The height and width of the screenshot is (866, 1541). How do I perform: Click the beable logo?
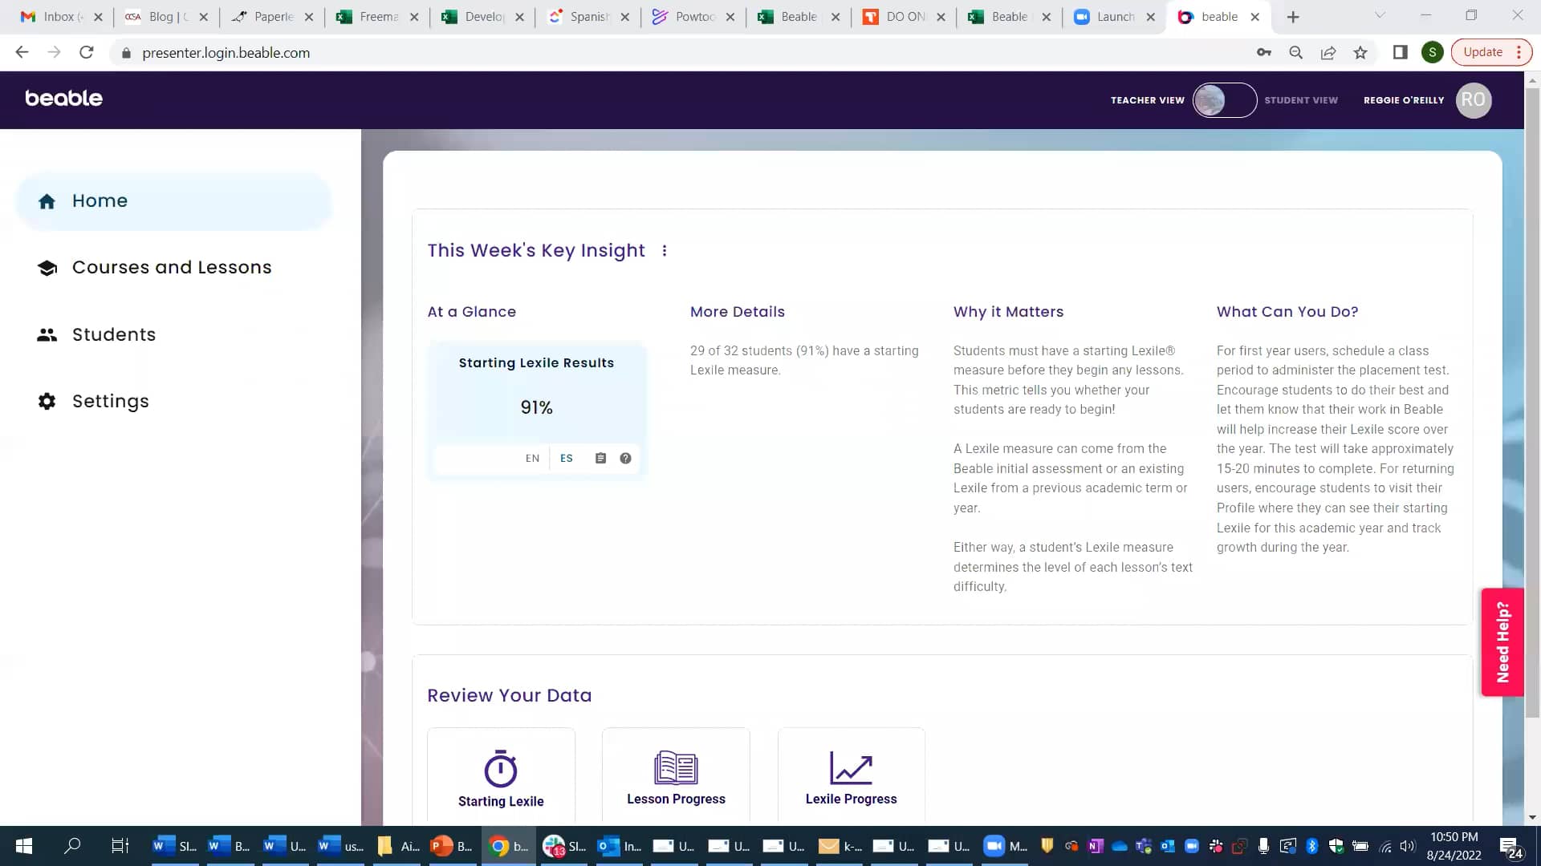64,99
